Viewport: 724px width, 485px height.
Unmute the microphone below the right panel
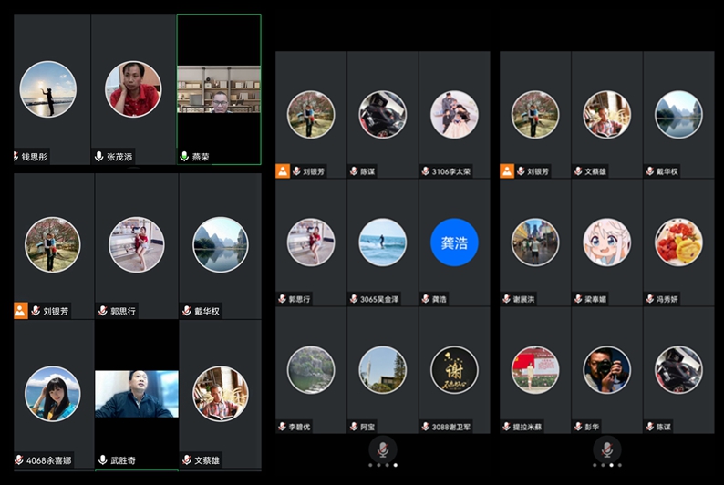(x=607, y=449)
